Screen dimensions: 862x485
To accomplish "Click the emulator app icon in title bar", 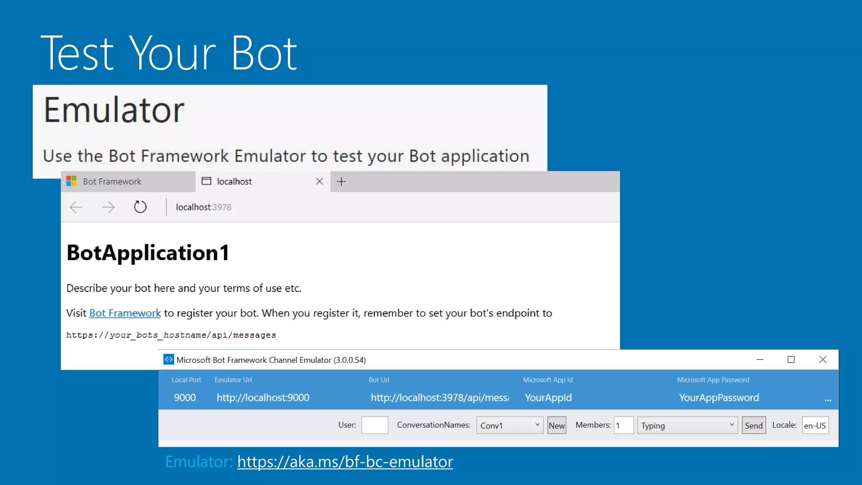I will click(168, 360).
